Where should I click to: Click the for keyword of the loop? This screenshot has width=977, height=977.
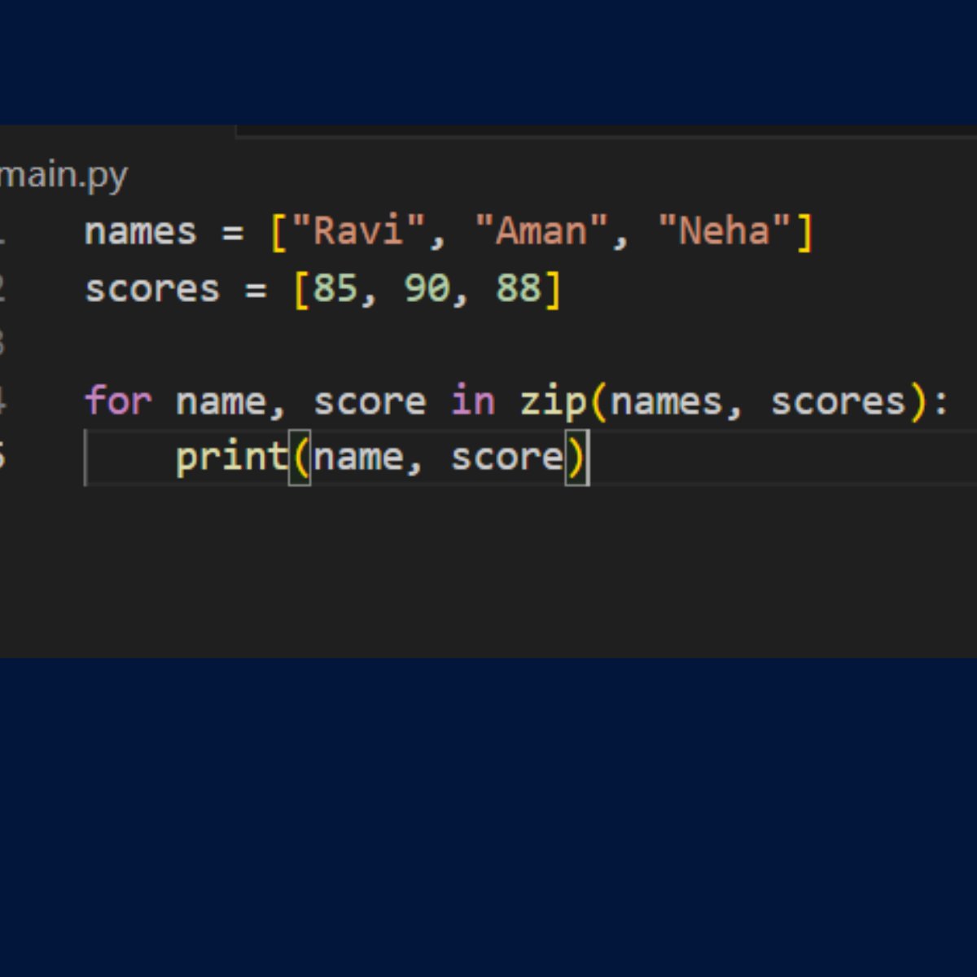118,401
